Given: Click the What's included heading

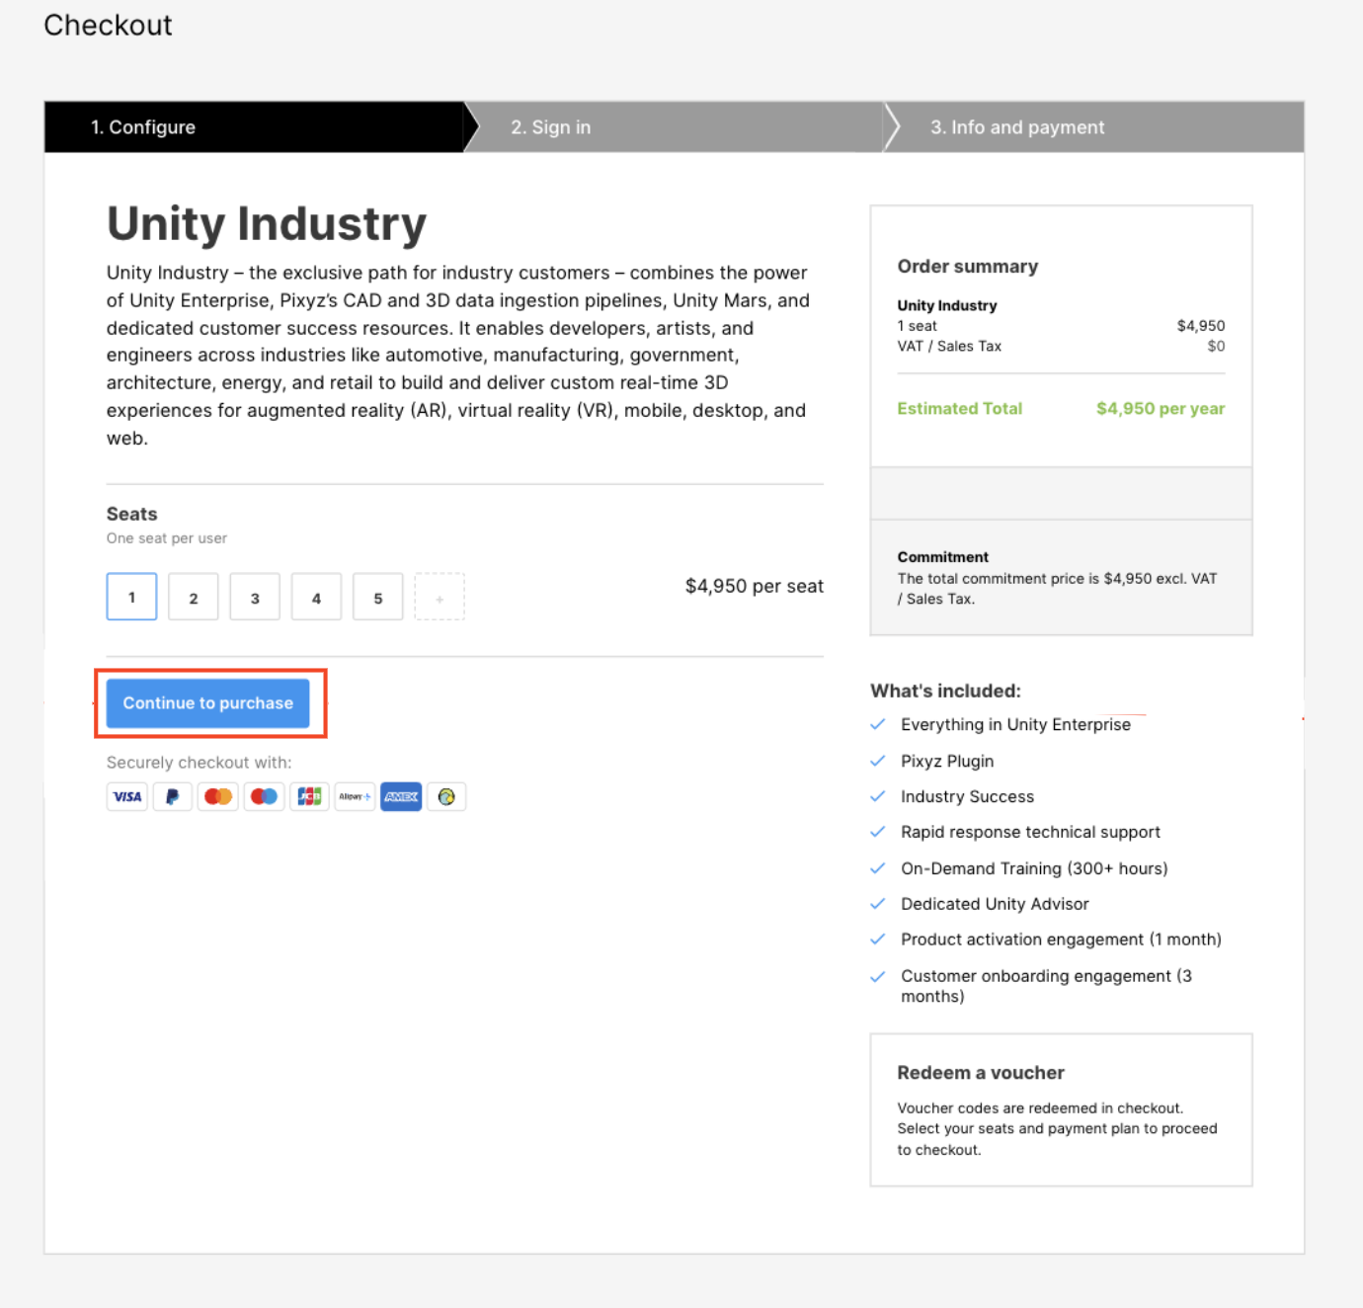Looking at the screenshot, I should (945, 691).
